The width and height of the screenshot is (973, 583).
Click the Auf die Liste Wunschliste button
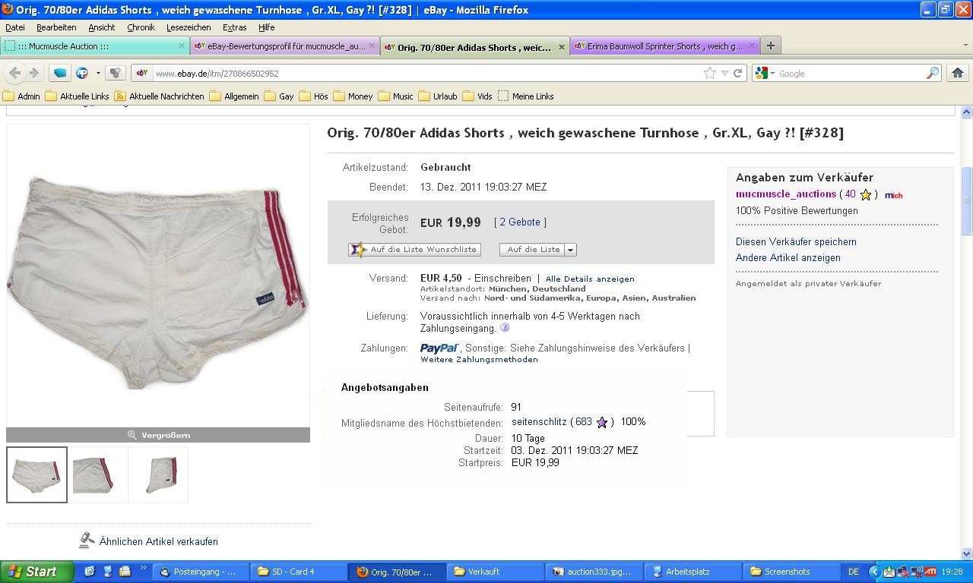(x=414, y=249)
